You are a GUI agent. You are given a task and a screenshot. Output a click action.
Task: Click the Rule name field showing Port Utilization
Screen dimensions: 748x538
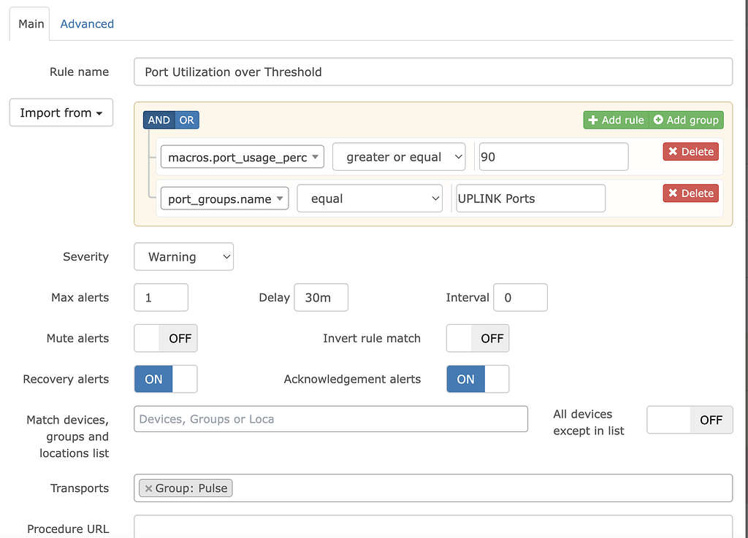[x=432, y=72]
